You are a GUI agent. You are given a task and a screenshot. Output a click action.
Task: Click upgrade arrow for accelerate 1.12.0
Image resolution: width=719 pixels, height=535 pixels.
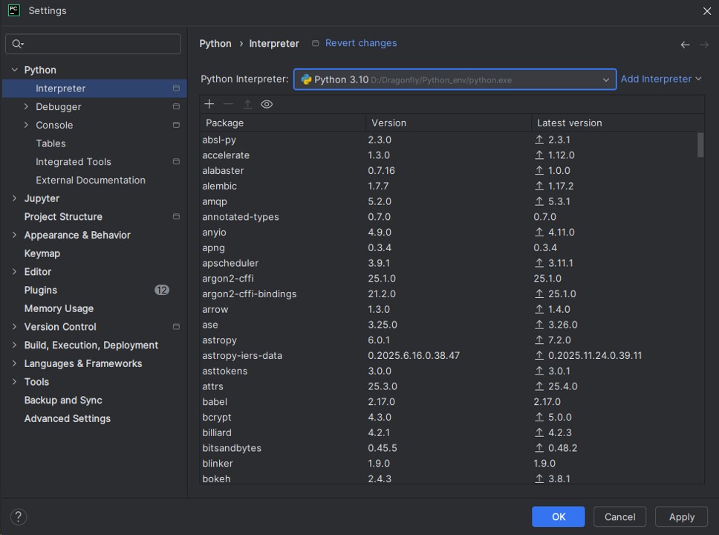point(539,155)
